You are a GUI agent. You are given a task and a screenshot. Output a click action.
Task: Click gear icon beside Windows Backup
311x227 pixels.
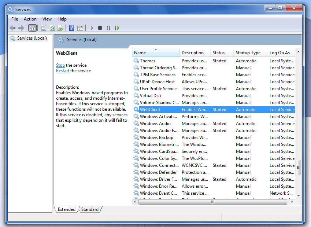pyautogui.click(x=136, y=137)
